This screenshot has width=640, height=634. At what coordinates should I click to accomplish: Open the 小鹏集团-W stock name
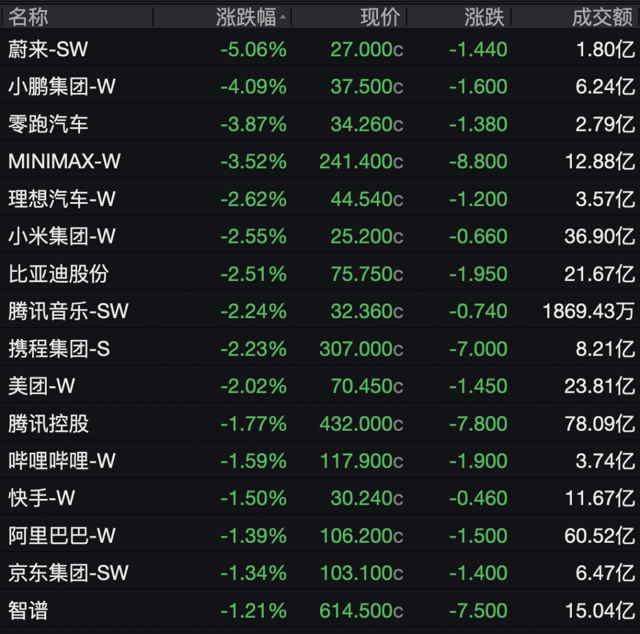click(62, 87)
